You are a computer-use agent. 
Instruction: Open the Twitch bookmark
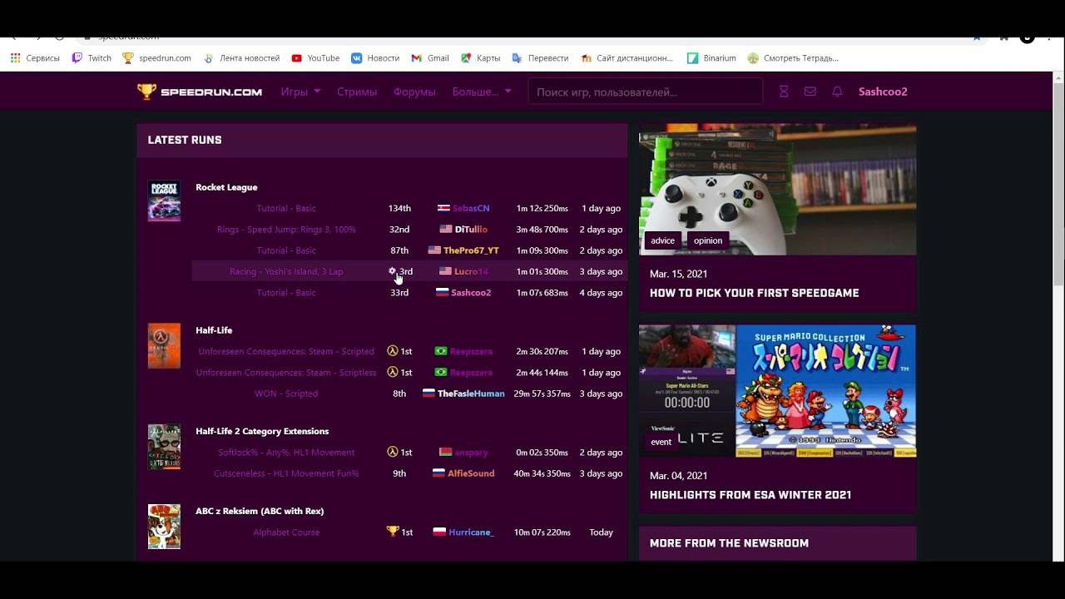coord(92,58)
